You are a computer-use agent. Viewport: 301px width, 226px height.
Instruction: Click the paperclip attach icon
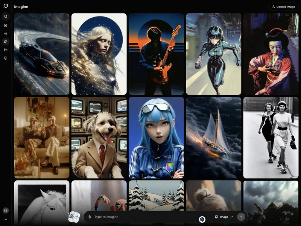(90, 217)
